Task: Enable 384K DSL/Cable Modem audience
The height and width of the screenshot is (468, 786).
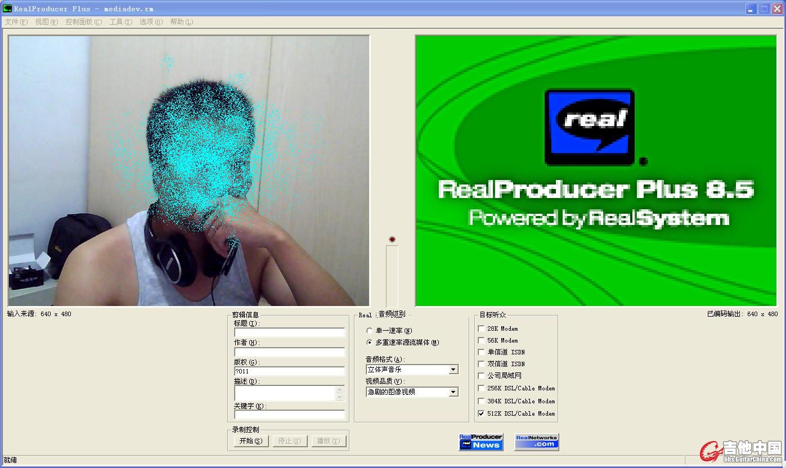Action: (x=481, y=401)
